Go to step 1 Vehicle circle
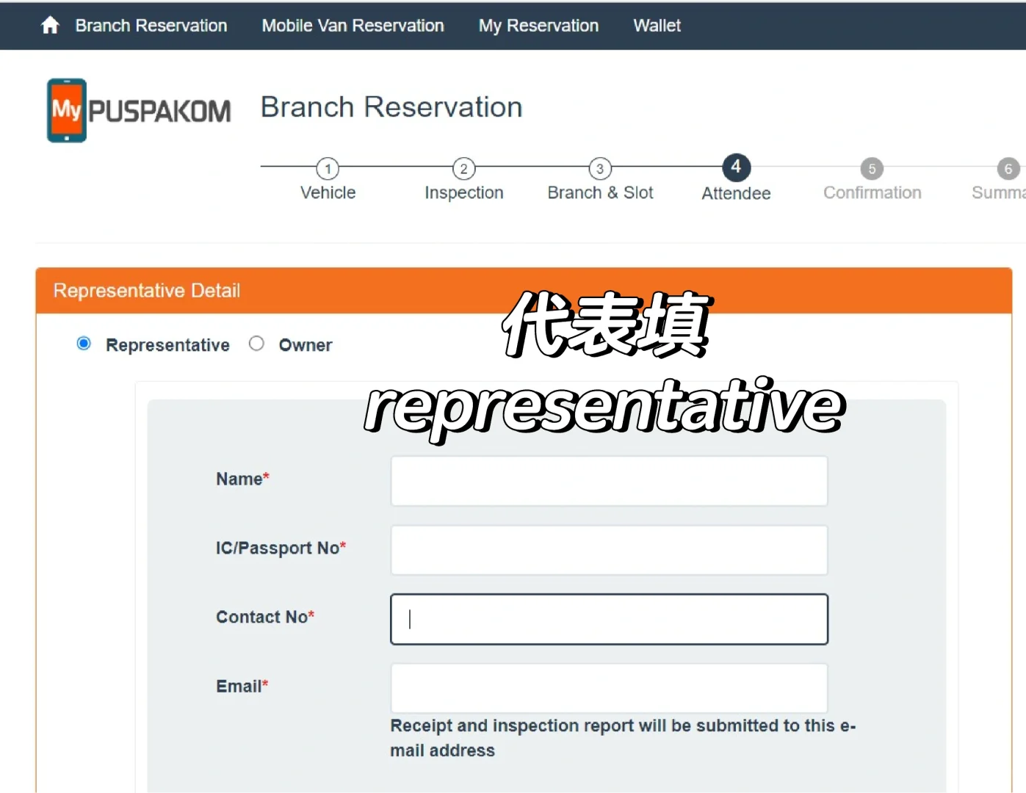1026x793 pixels. click(328, 169)
